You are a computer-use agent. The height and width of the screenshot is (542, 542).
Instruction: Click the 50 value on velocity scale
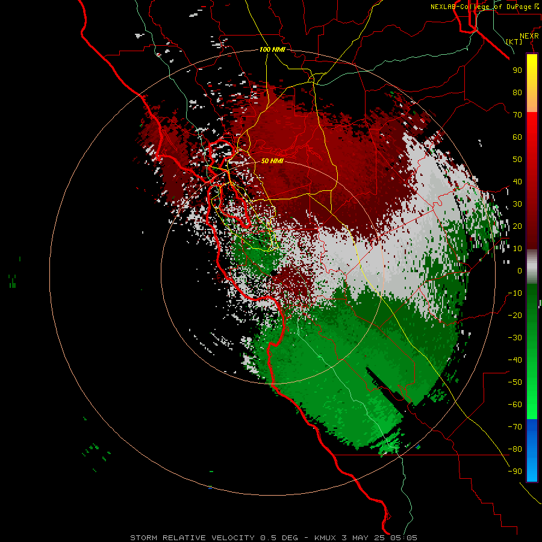517,160
